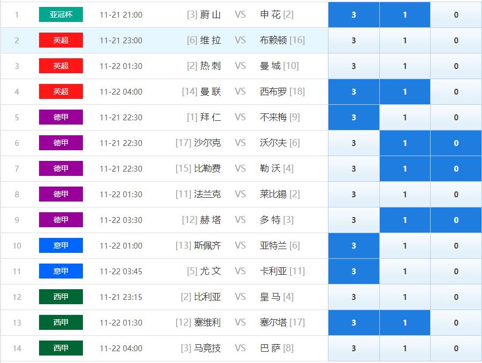Choose result 3 for 比利亚 vs 皇马
The width and height of the screenshot is (482, 363).
pyautogui.click(x=354, y=297)
